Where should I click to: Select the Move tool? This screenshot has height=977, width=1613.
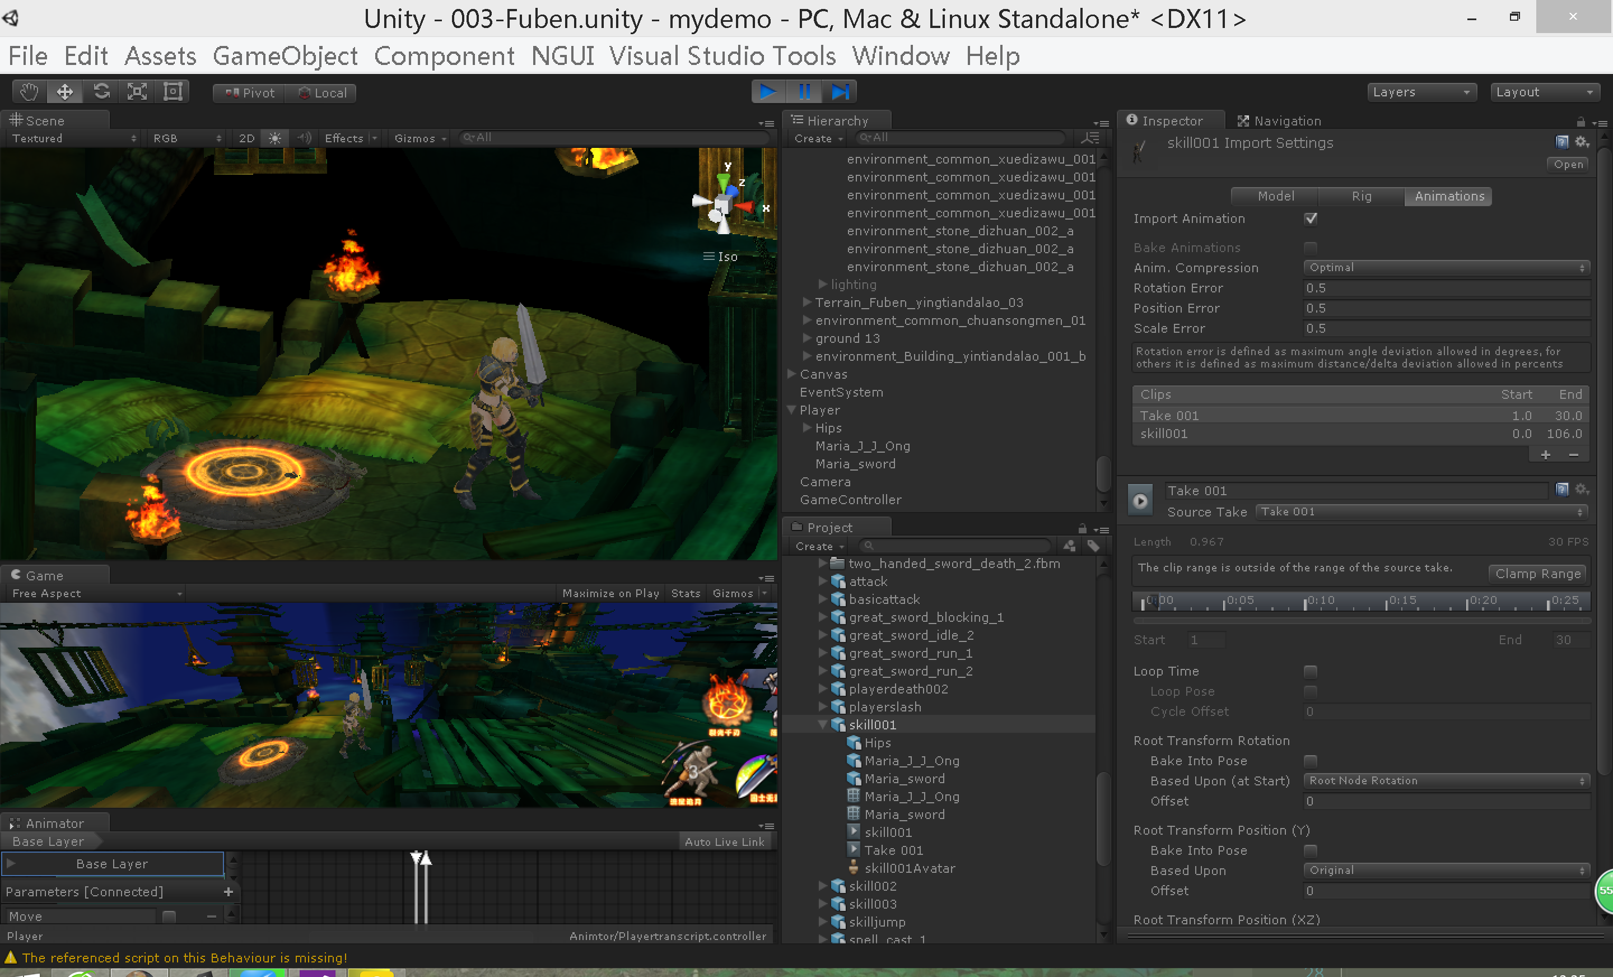65,92
